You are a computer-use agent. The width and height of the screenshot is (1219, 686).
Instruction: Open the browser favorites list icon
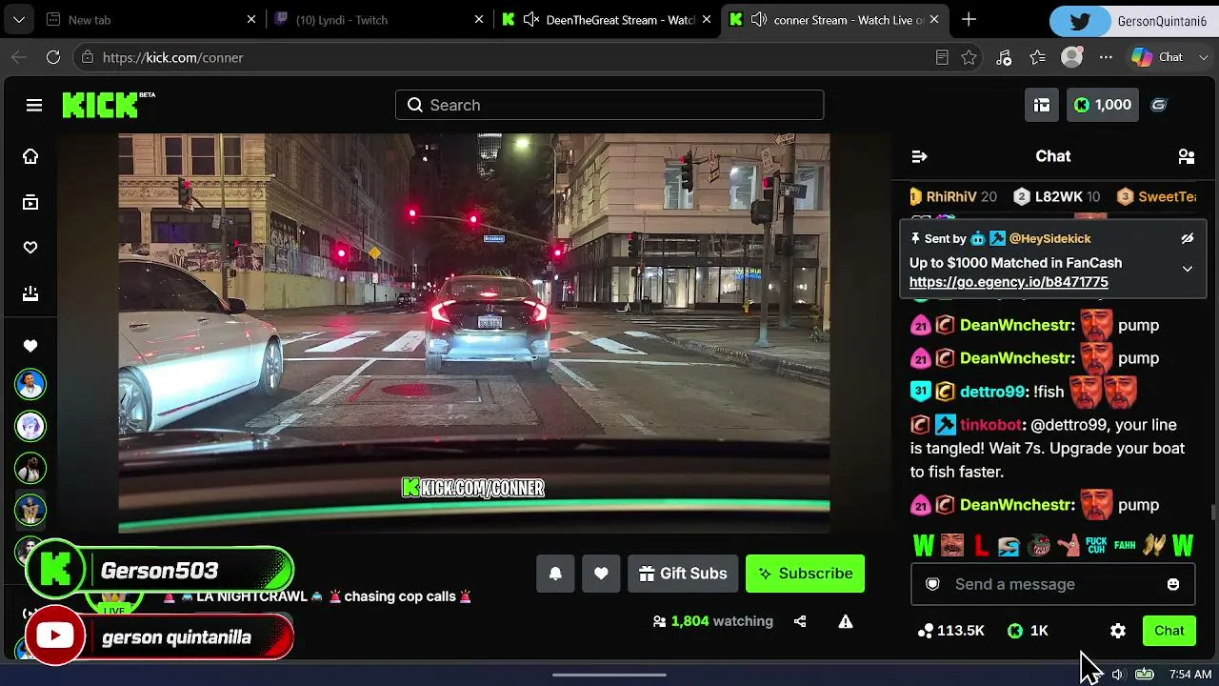pyautogui.click(x=1037, y=57)
